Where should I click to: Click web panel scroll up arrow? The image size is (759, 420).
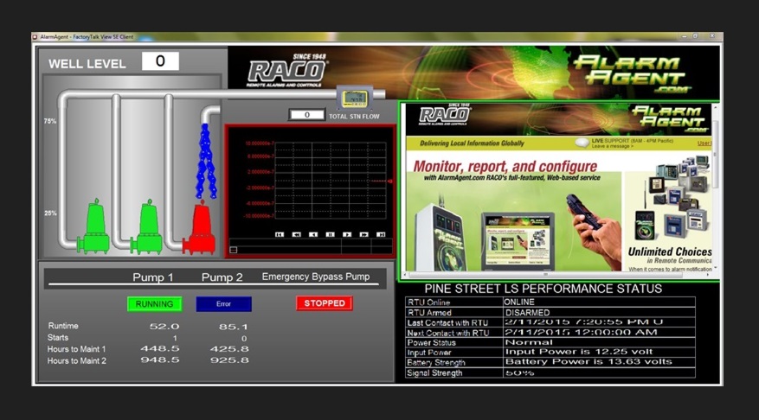click(715, 105)
